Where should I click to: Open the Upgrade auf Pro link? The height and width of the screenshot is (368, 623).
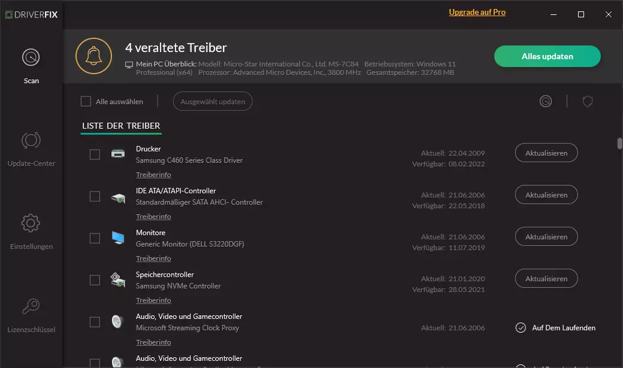point(477,13)
